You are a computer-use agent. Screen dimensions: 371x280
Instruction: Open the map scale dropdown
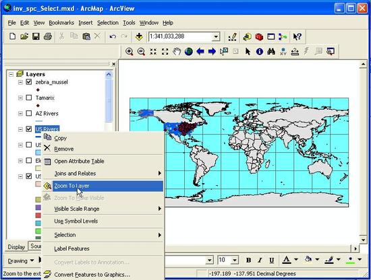pos(216,36)
